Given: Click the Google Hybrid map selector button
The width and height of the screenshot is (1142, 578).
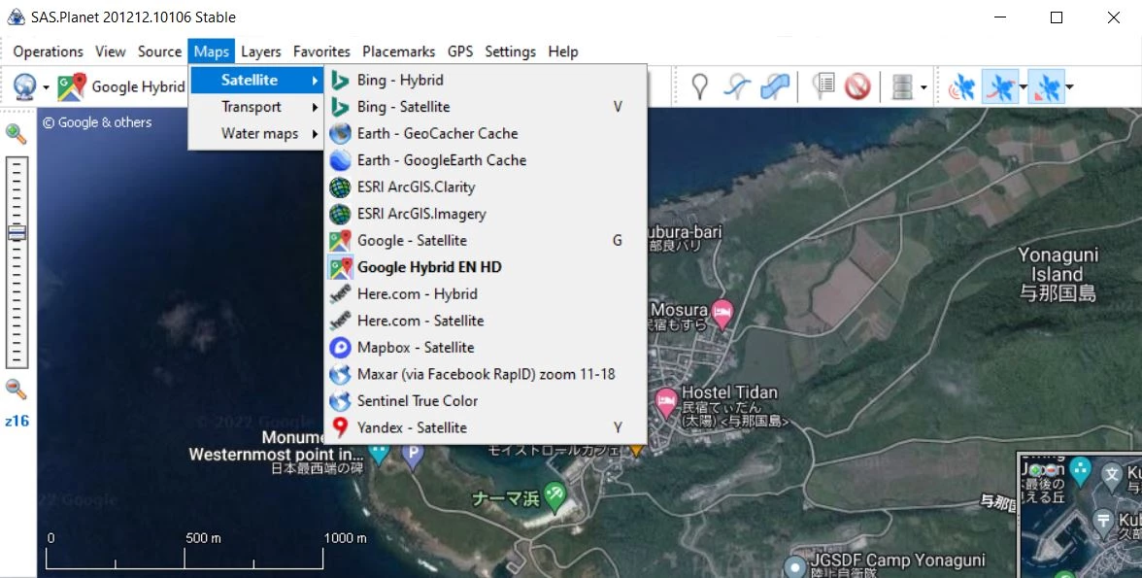Looking at the screenshot, I should [x=121, y=87].
